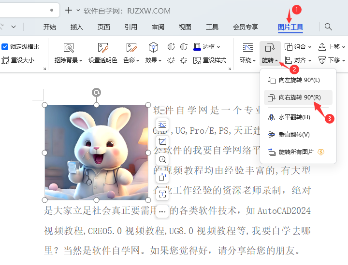Add a new document tab with plus
348x265 pixels.
pos(69,10)
